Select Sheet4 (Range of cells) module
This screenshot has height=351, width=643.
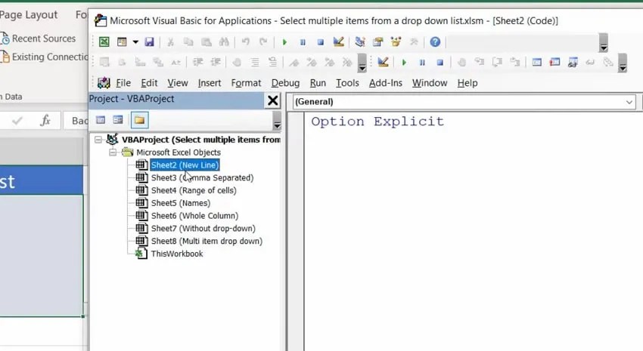194,191
